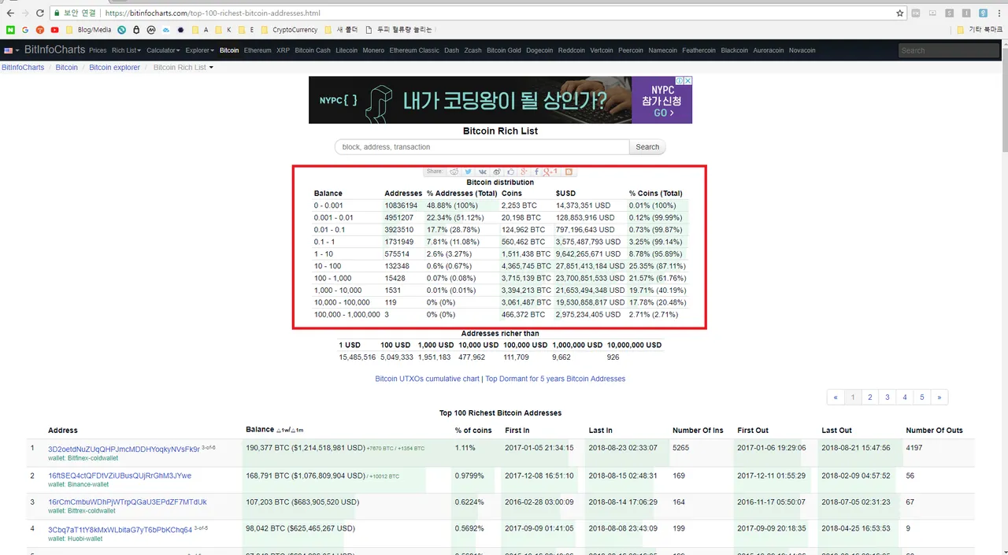Click the Bitfinex-coldwallet link
The height and width of the screenshot is (555, 1008).
coord(93,457)
